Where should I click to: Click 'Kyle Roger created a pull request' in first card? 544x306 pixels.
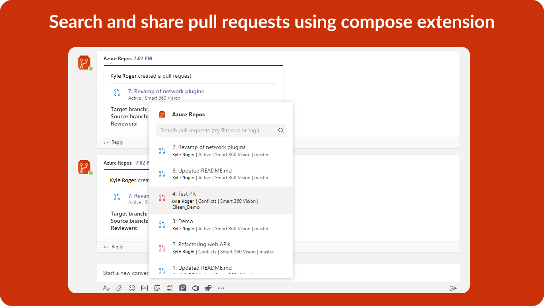click(x=151, y=76)
